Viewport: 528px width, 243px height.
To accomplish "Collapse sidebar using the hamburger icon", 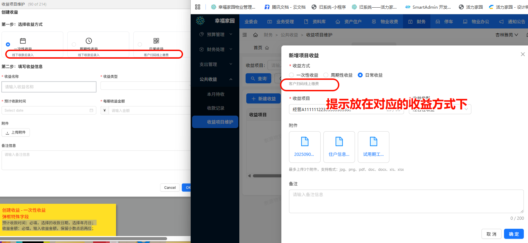I will 245,35.
